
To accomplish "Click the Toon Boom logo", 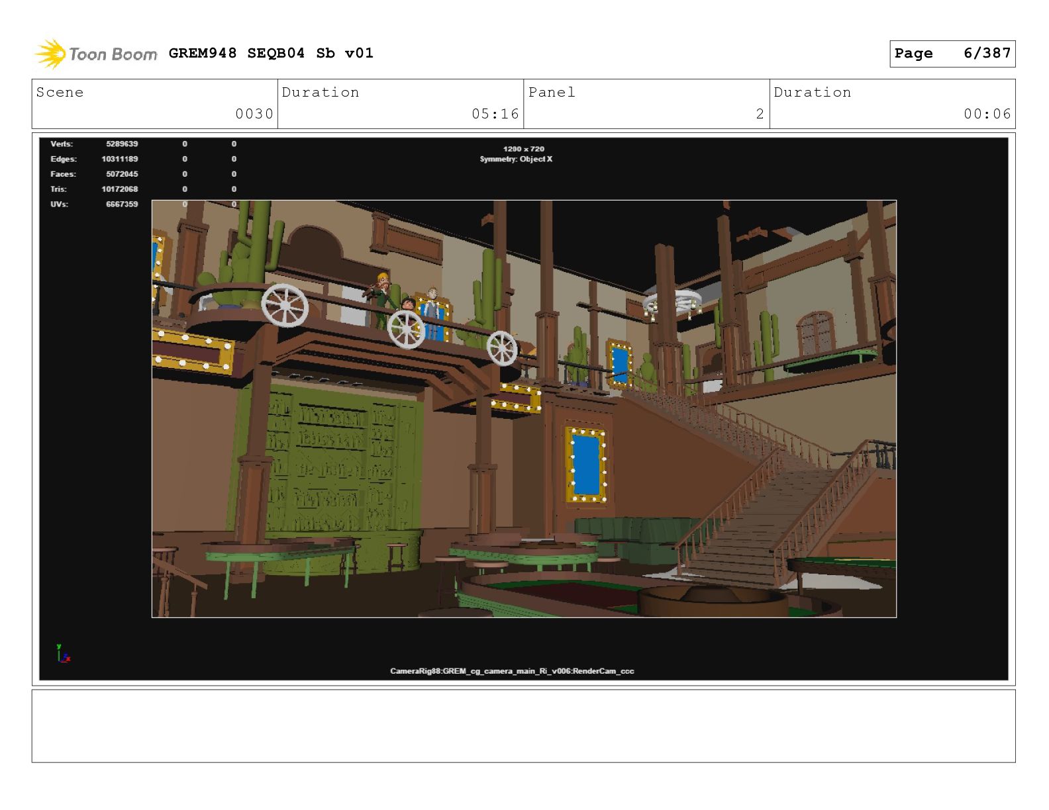I will pyautogui.click(x=96, y=54).
